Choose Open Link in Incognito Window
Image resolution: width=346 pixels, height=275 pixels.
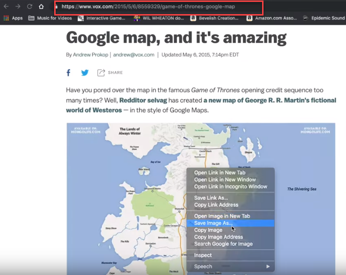click(x=231, y=186)
